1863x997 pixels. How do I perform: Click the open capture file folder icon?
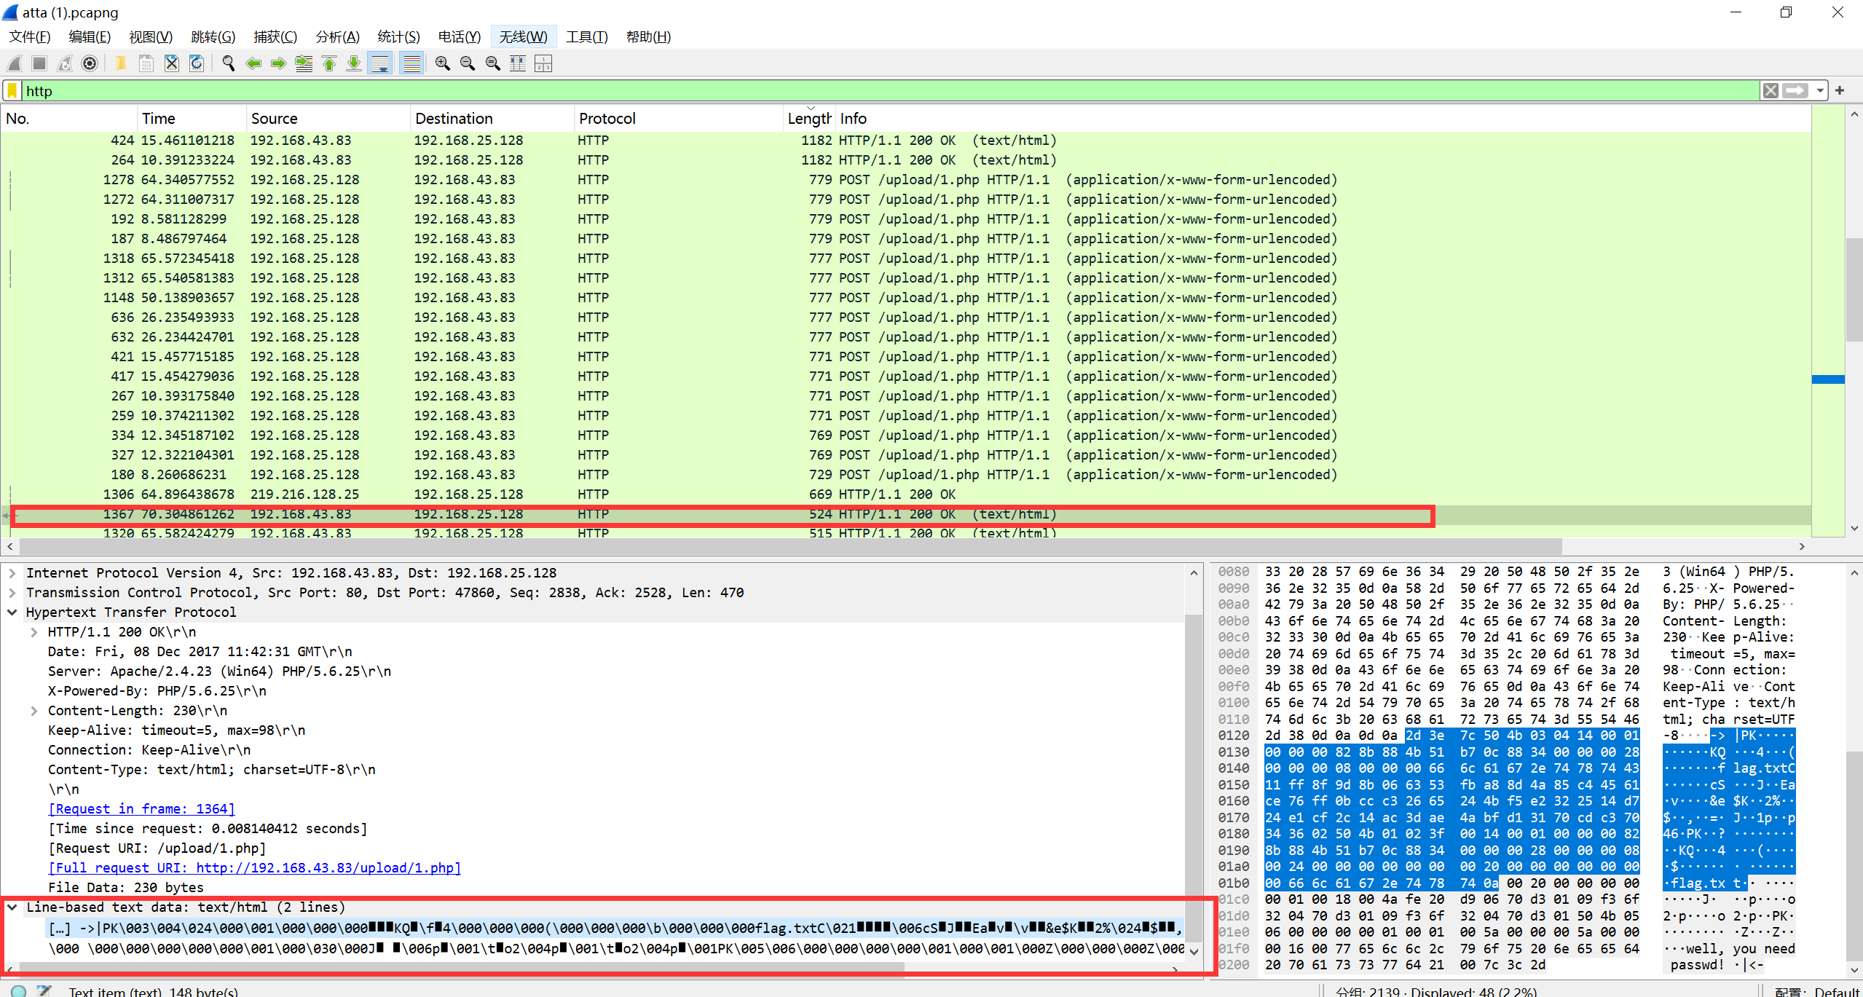click(121, 64)
